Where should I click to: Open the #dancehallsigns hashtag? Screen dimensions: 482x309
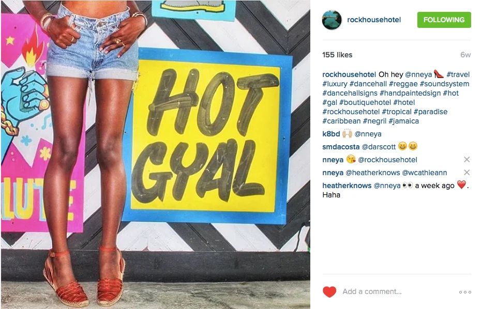[x=350, y=93]
